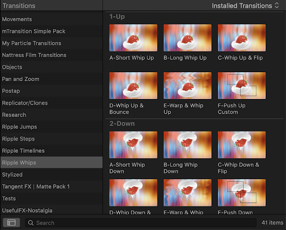Open the Installed Transitions dropdown
Viewport: 286px width, 230px height.
pos(245,6)
